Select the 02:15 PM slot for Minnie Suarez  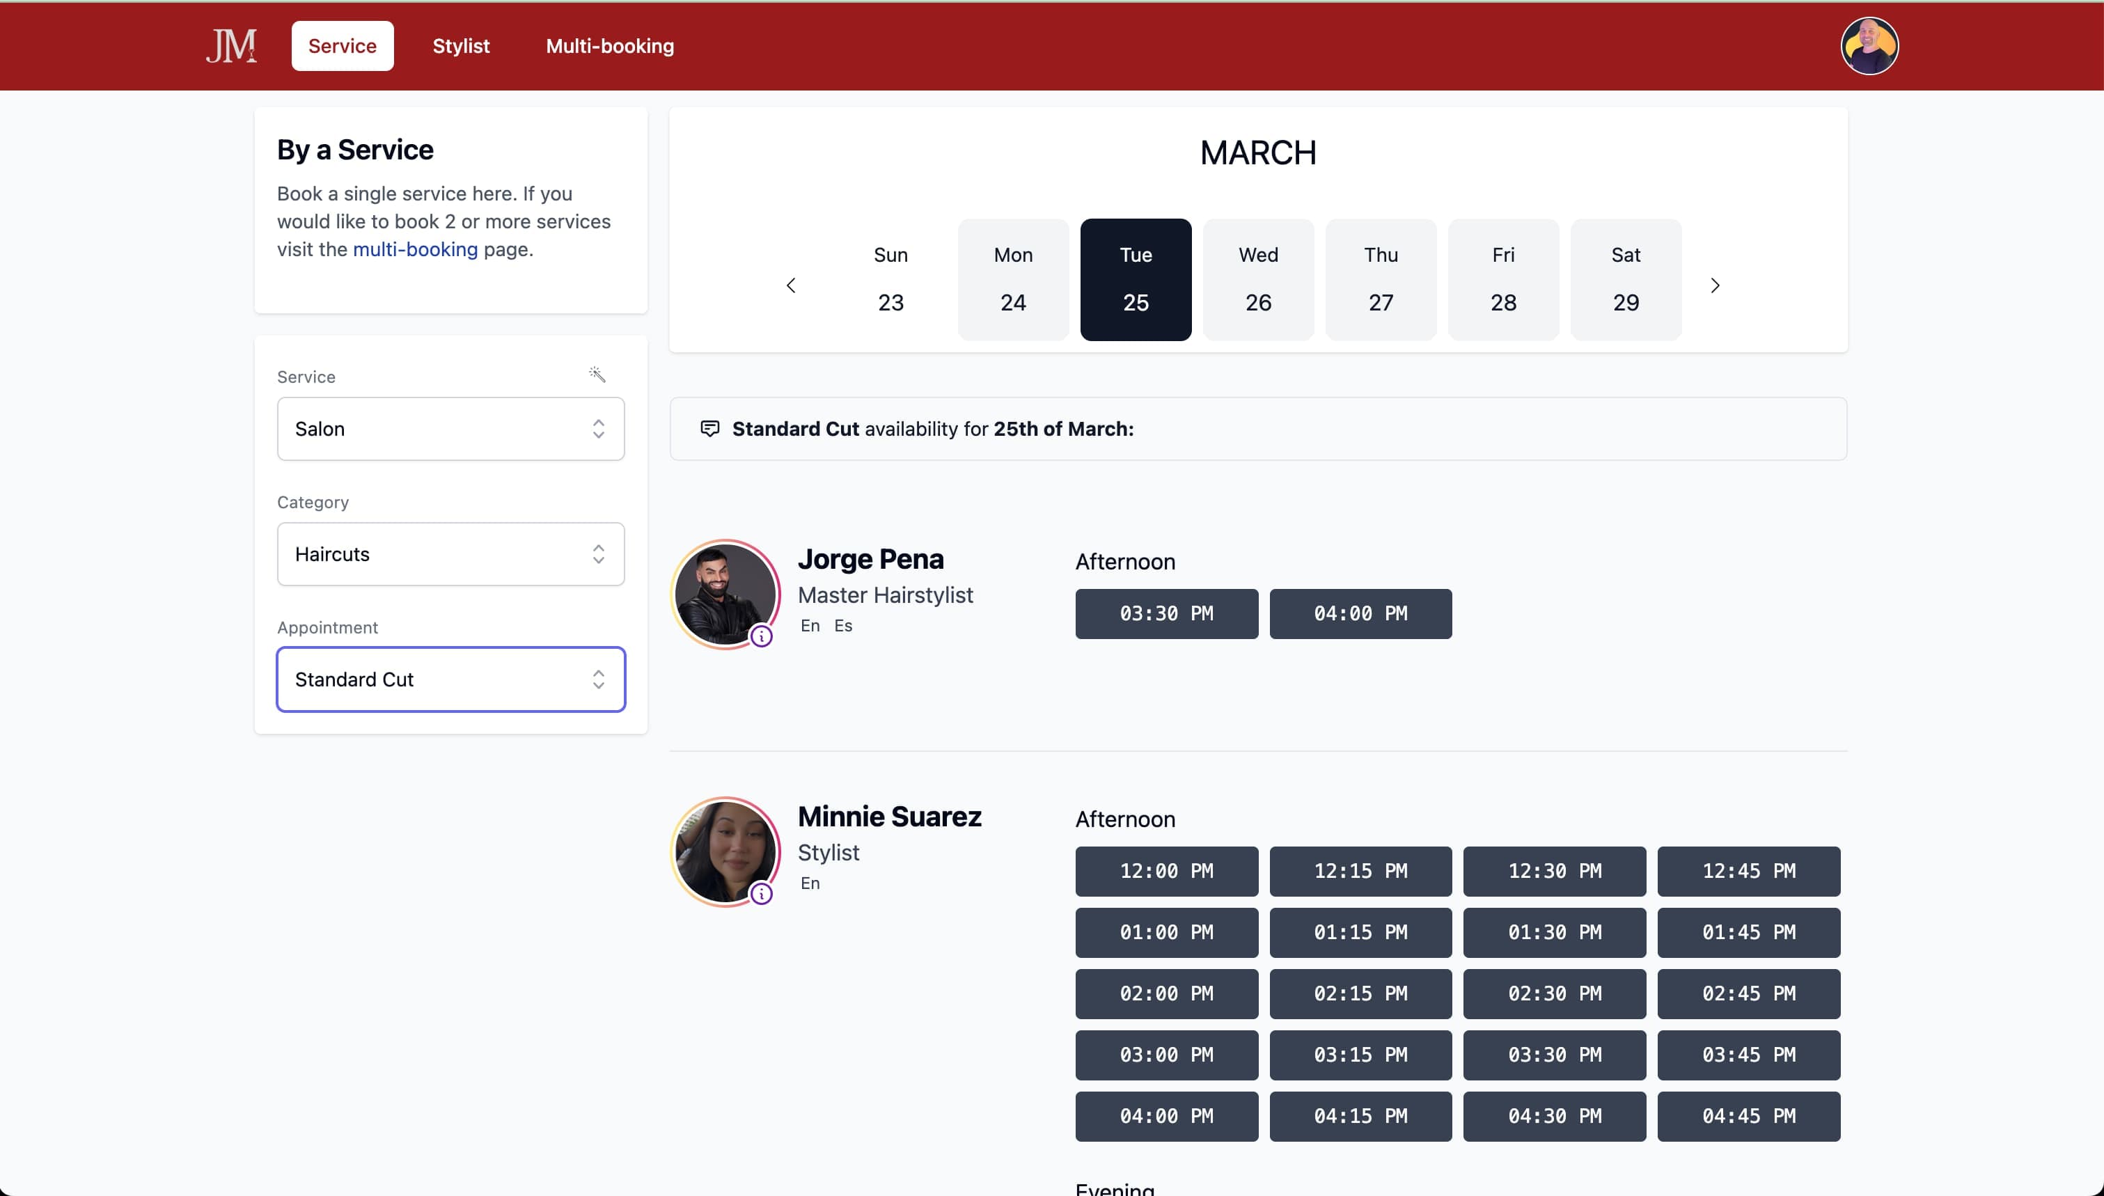coord(1359,993)
